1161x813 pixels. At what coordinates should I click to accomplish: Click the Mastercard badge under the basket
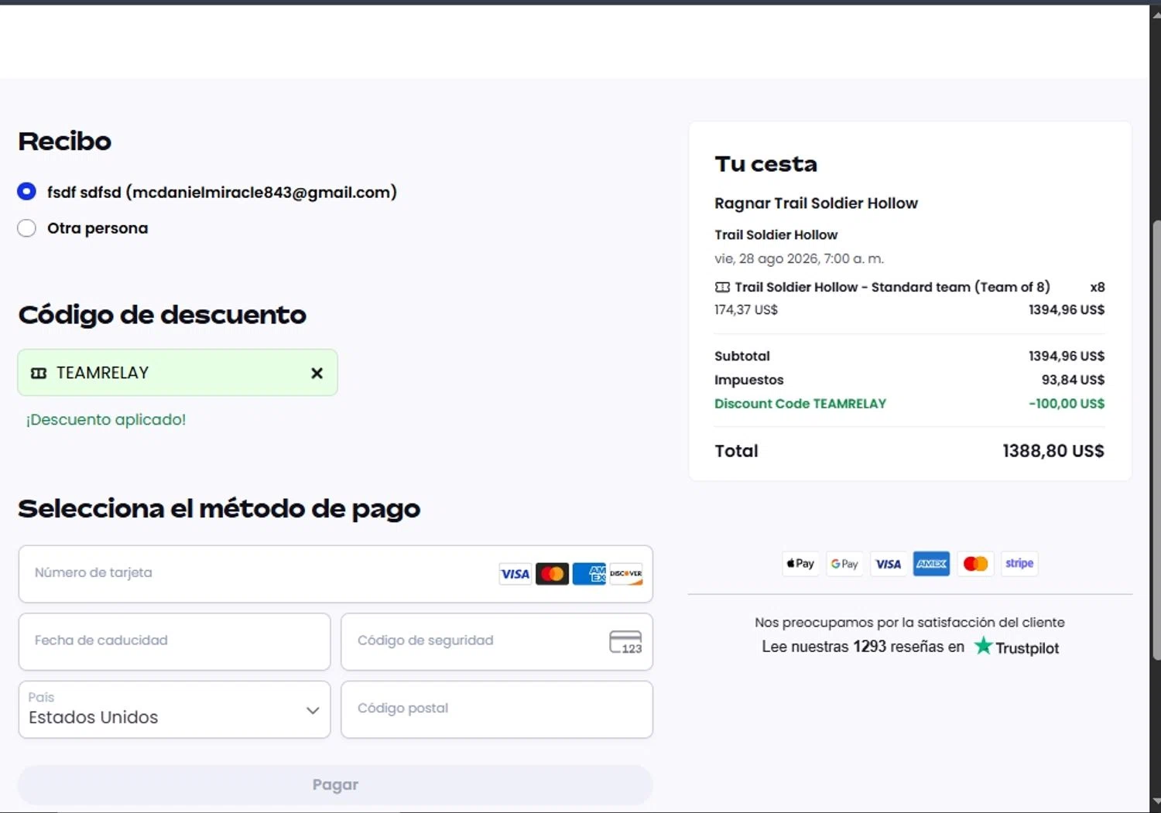tap(975, 564)
